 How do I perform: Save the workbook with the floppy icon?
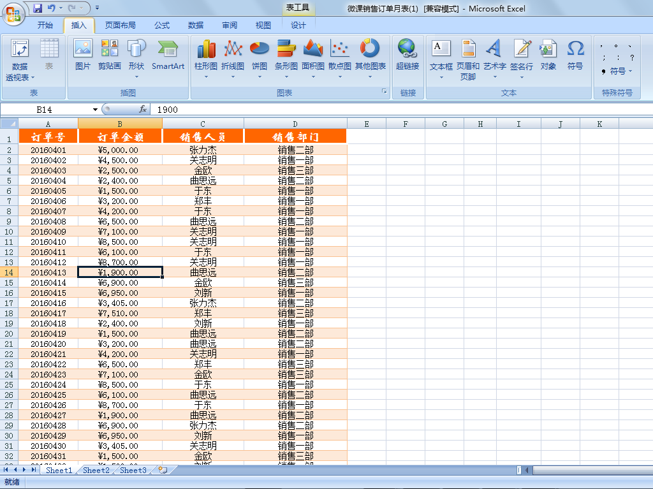pos(38,8)
